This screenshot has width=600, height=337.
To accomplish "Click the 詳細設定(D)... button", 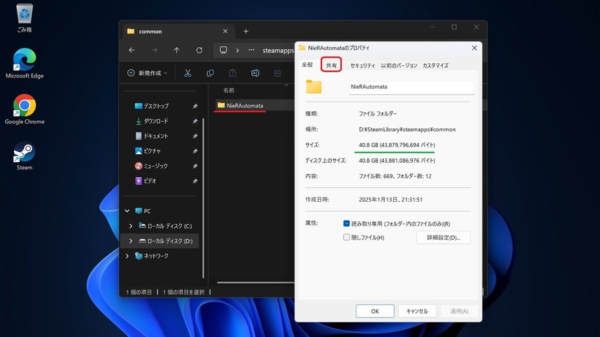I will (443, 238).
